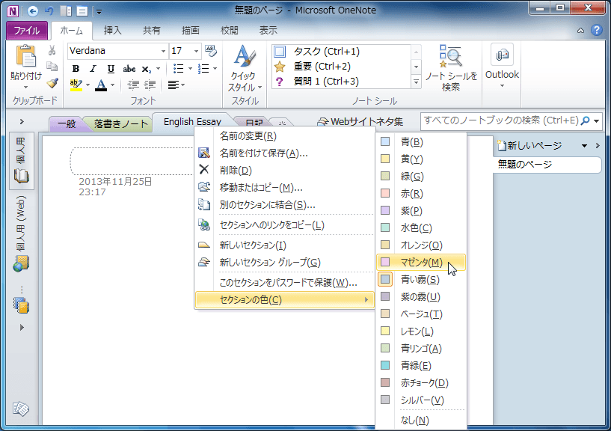Open the File tab

click(27, 31)
